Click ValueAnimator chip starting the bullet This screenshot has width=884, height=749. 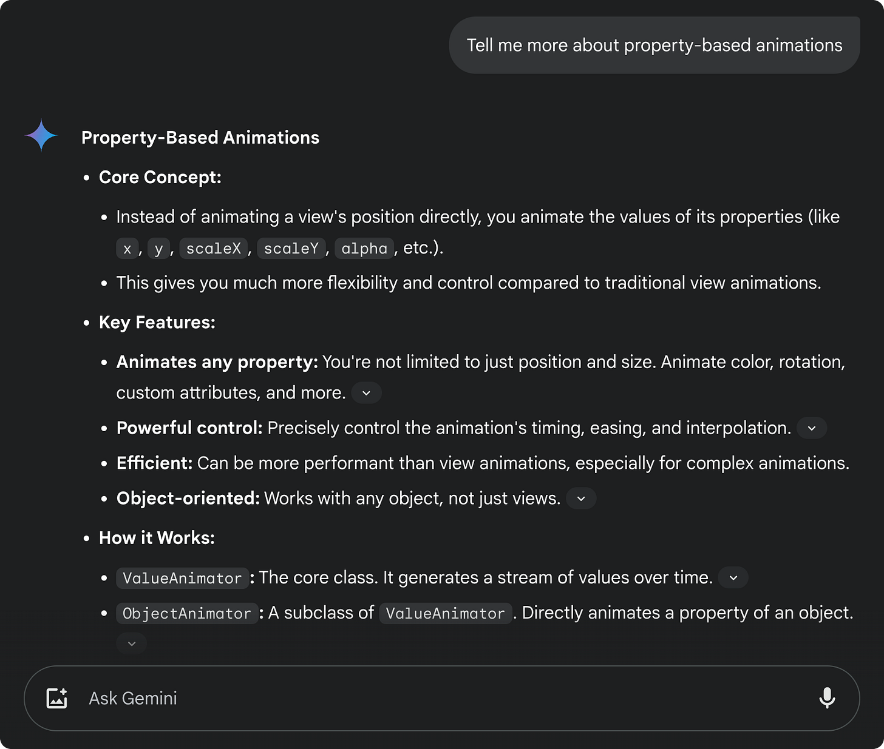click(182, 578)
